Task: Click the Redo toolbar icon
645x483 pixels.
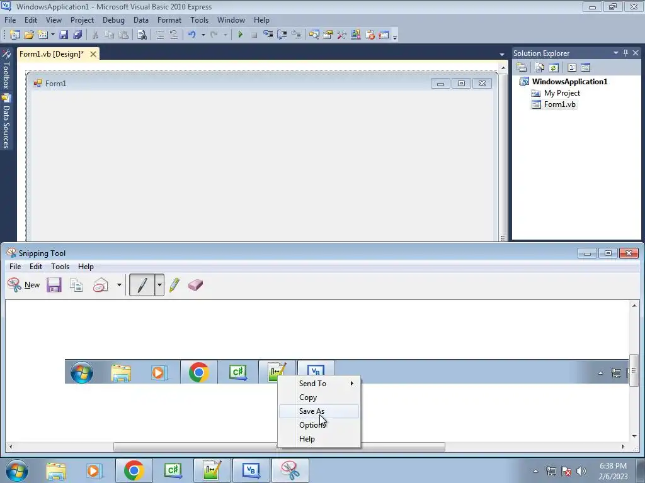Action: (x=214, y=35)
